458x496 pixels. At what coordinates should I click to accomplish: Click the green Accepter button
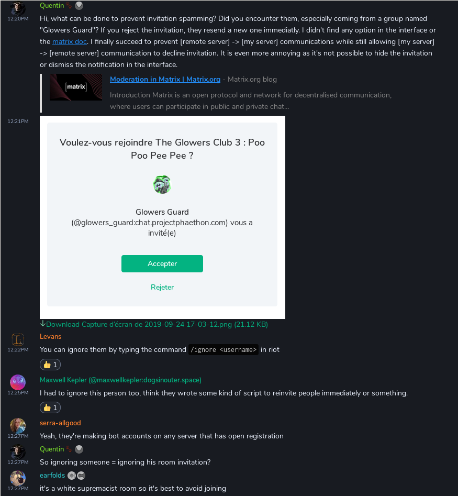pos(162,263)
